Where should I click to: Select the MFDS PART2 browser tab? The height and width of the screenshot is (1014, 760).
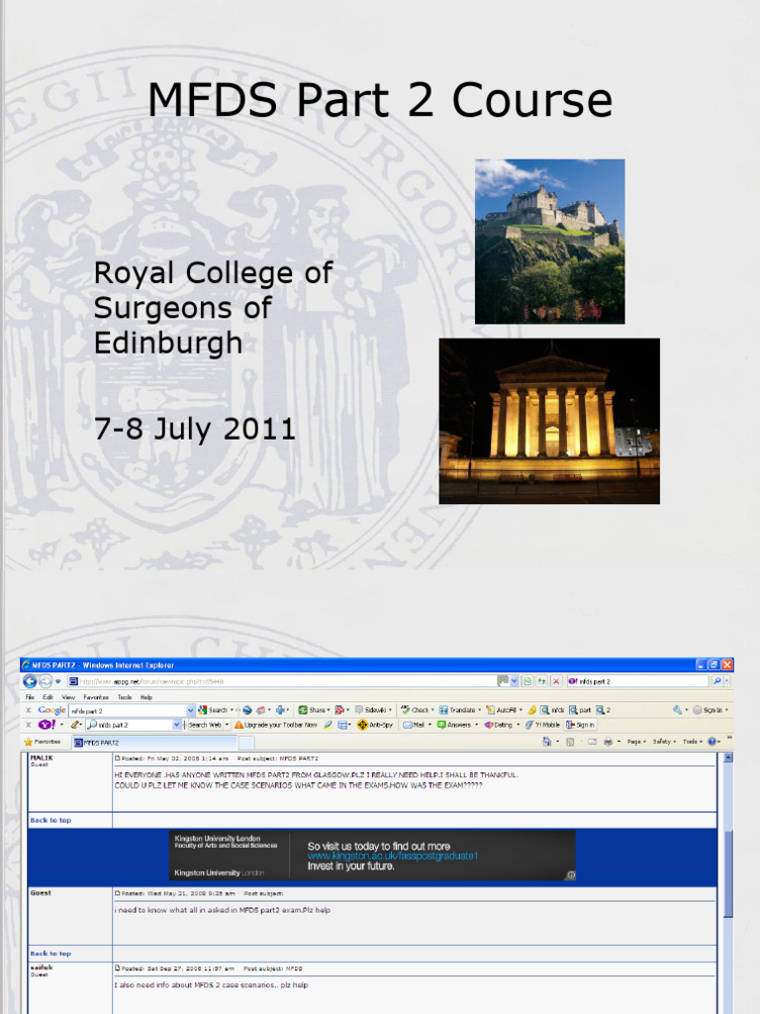point(153,743)
